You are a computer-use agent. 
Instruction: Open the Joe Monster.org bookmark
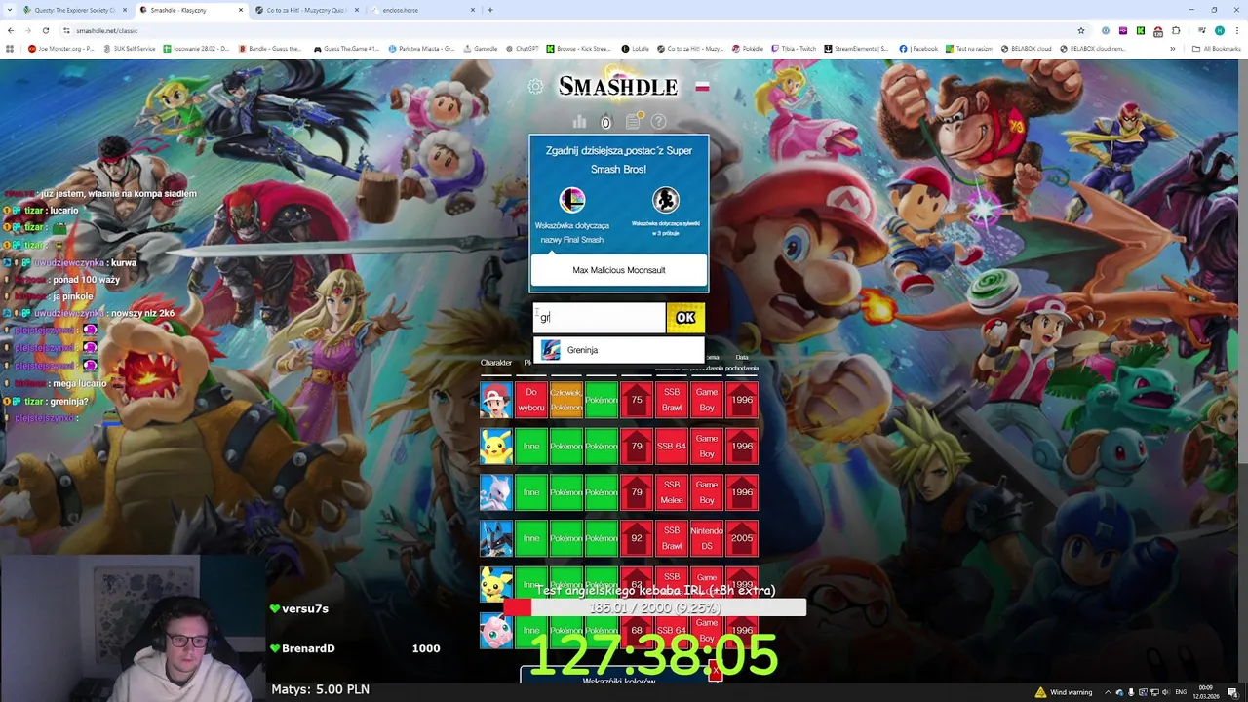point(60,49)
